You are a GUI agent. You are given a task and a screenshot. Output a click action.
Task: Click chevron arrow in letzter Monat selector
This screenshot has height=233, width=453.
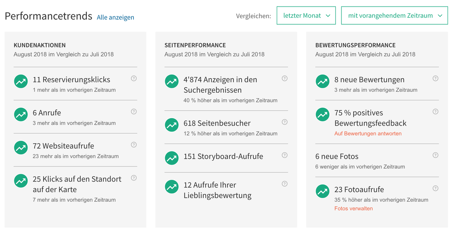[328, 16]
